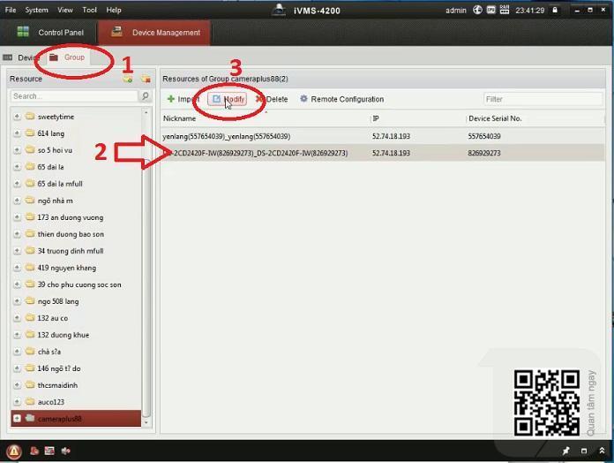Select the 173 an duong vuong group
The image size is (614, 463).
[70, 217]
